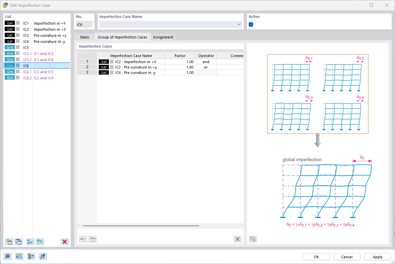Select the Group of Imperfection Cases tab
The image size is (395, 264).
click(x=122, y=37)
